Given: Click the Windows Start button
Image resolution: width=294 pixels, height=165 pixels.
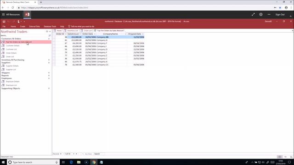Looking at the screenshot, I should [3, 162].
